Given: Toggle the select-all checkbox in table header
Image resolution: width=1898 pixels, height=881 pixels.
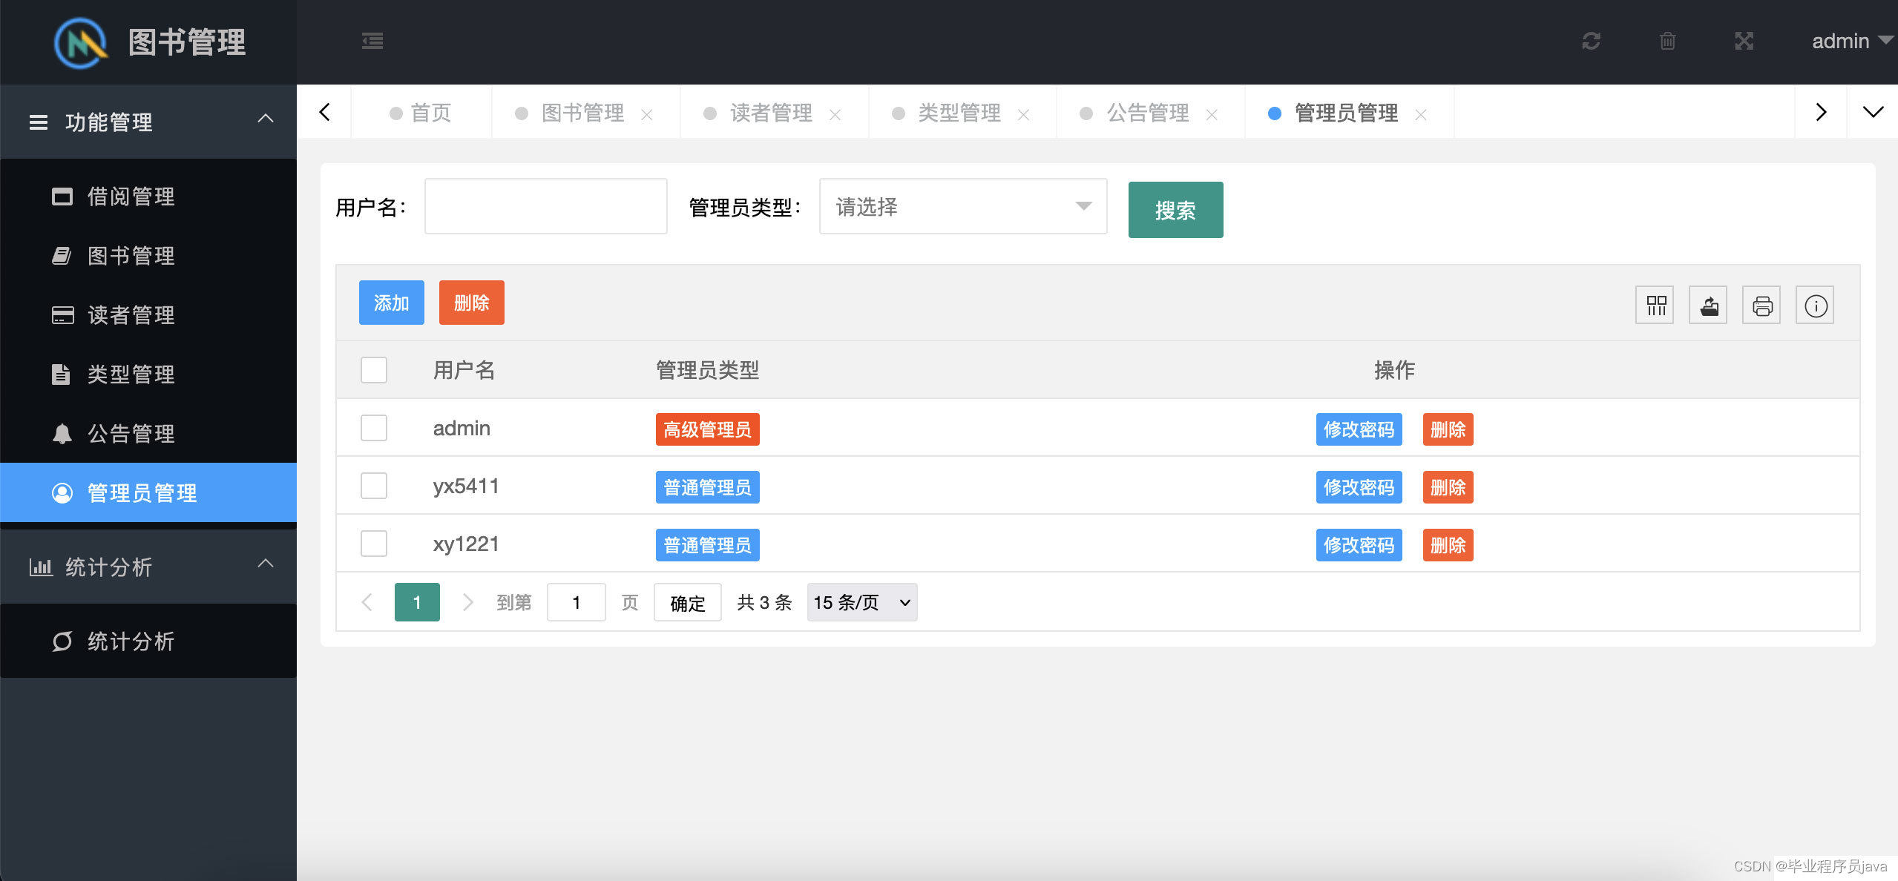Looking at the screenshot, I should point(374,370).
